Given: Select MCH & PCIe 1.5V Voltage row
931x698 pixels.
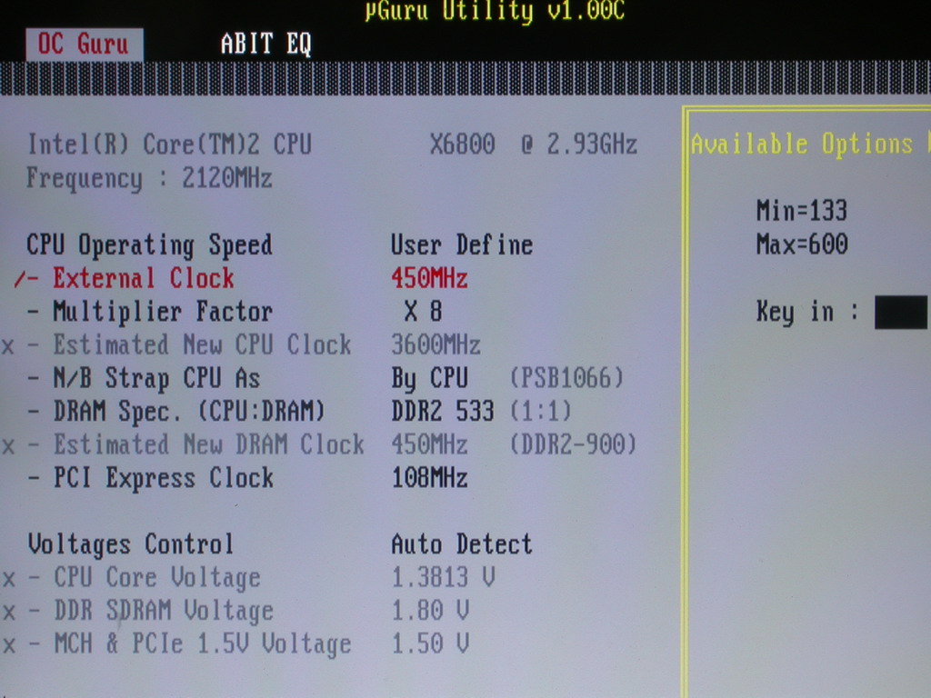Looking at the screenshot, I should coord(203,644).
